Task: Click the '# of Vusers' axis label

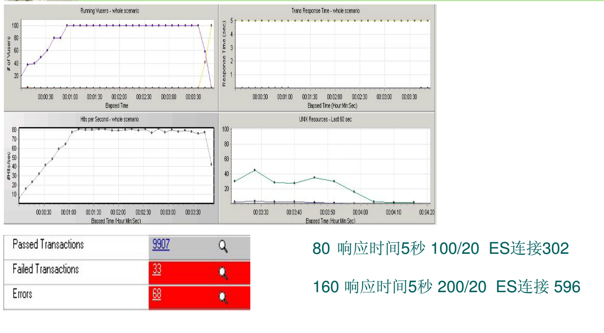Action: 9,54
